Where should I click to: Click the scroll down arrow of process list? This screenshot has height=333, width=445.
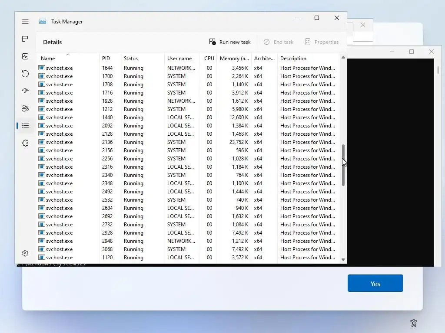click(343, 260)
